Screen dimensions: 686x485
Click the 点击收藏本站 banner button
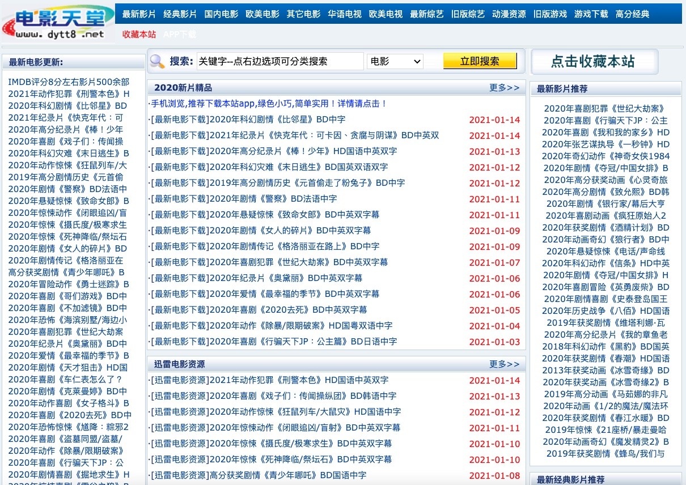click(594, 62)
